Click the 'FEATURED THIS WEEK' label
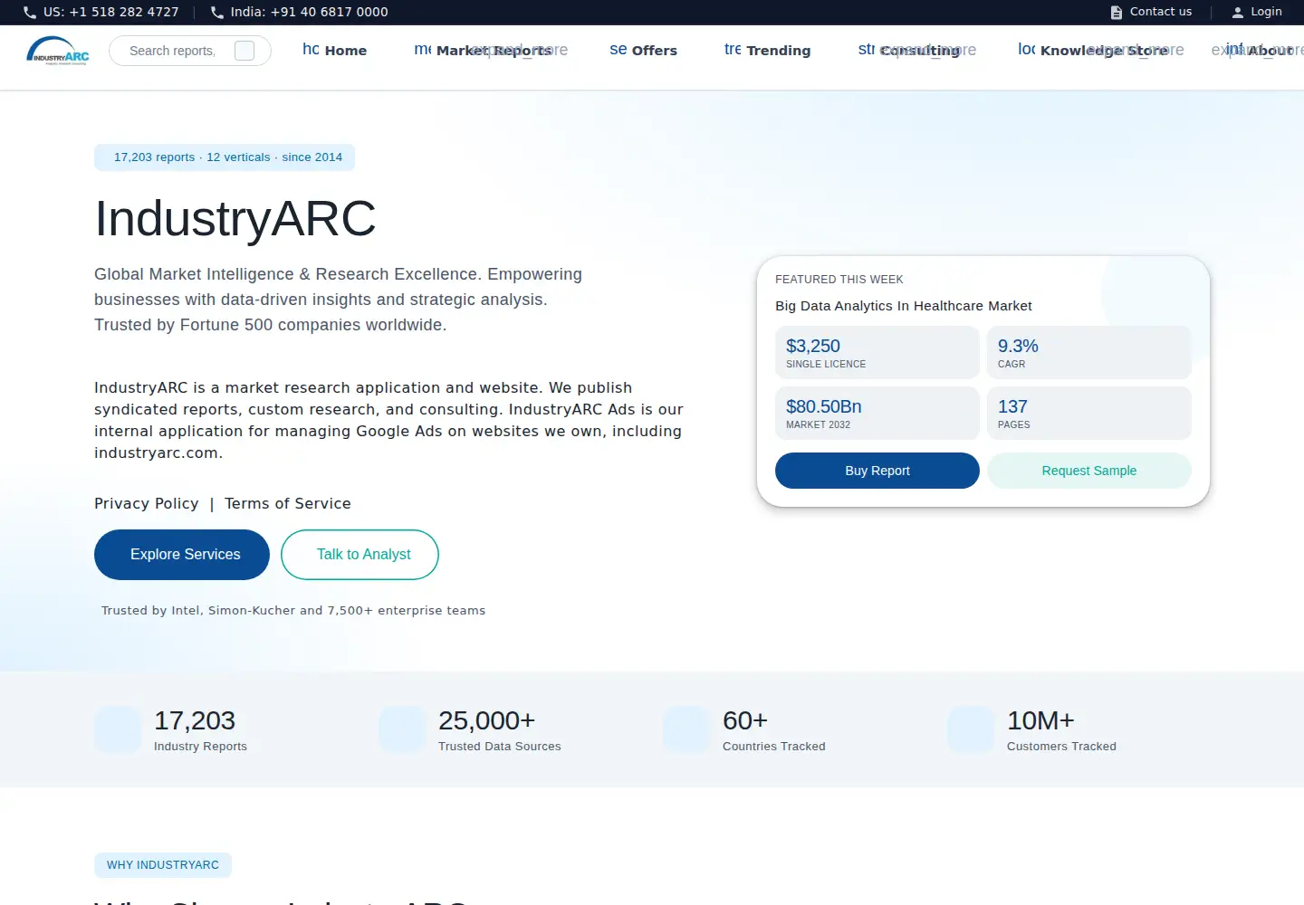 click(839, 280)
